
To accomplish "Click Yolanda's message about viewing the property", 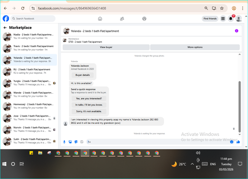I will (x=117, y=121).
